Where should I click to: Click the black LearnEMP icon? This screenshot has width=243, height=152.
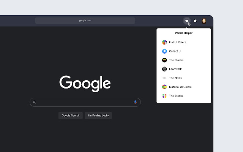click(164, 69)
